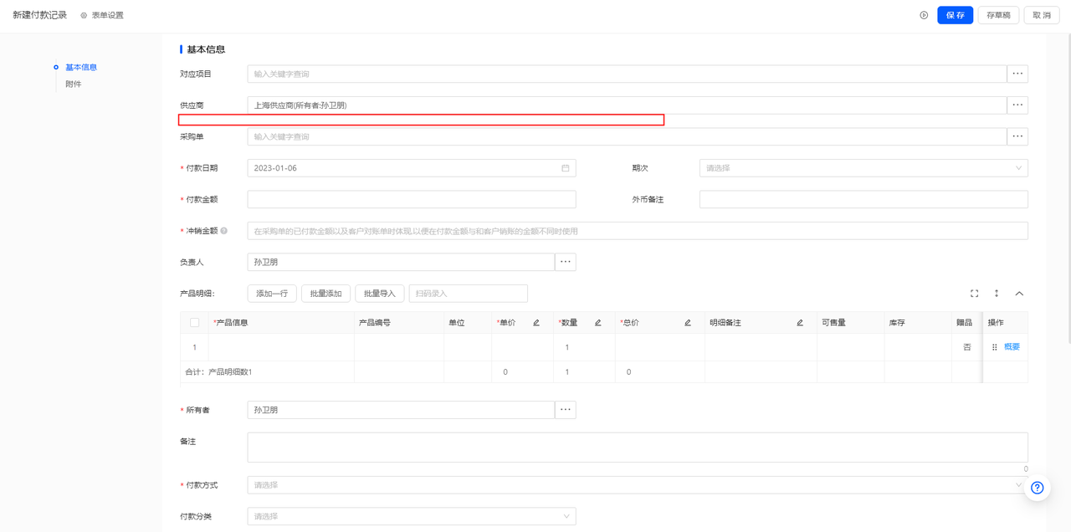Screen dimensions: 1071x532
Task: Edit the 总价 column with pencil icon
Action: click(x=688, y=323)
